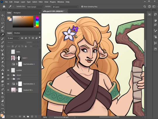This screenshot has height=119, width=158.
Task: Open the Layers panel menu
Action: tap(39, 33)
